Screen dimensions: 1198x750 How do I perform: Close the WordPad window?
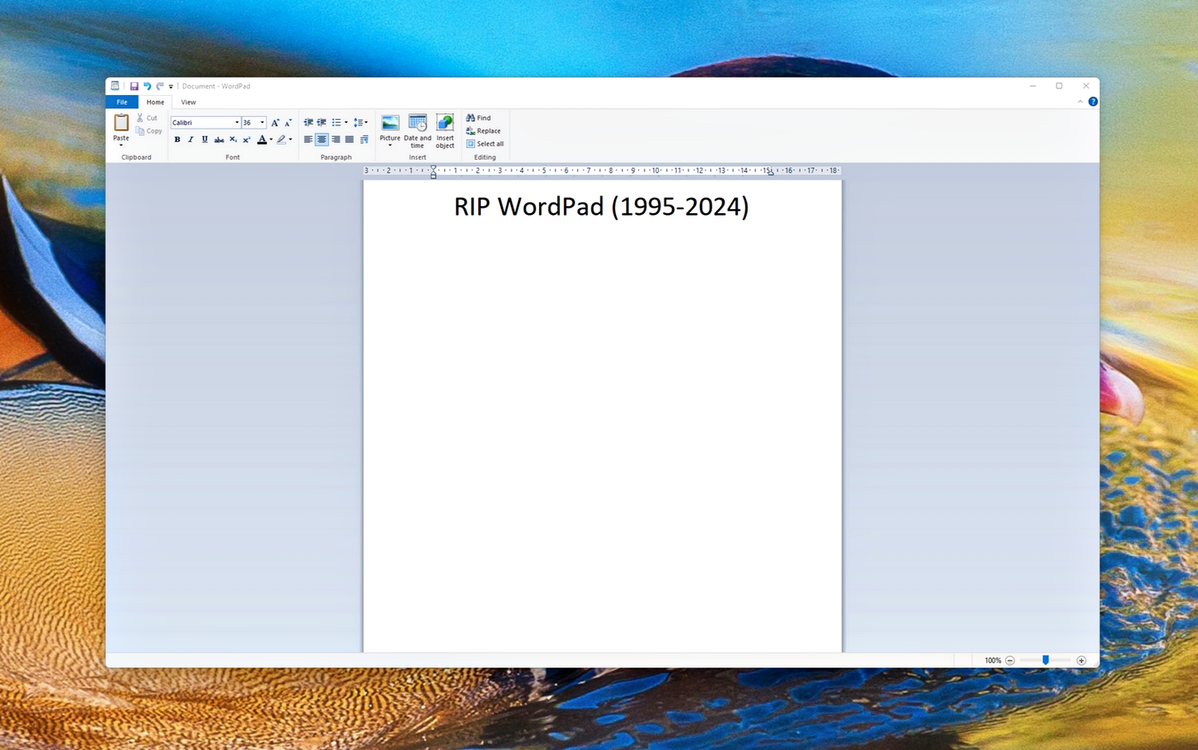coord(1086,85)
